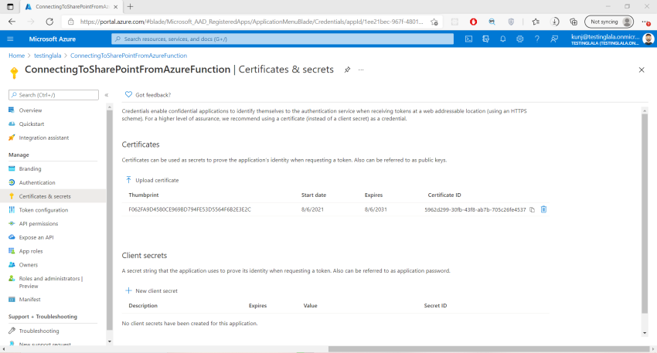Click the left menu vertical scrollbar
Viewport: 657px width, 353px height.
[109, 220]
